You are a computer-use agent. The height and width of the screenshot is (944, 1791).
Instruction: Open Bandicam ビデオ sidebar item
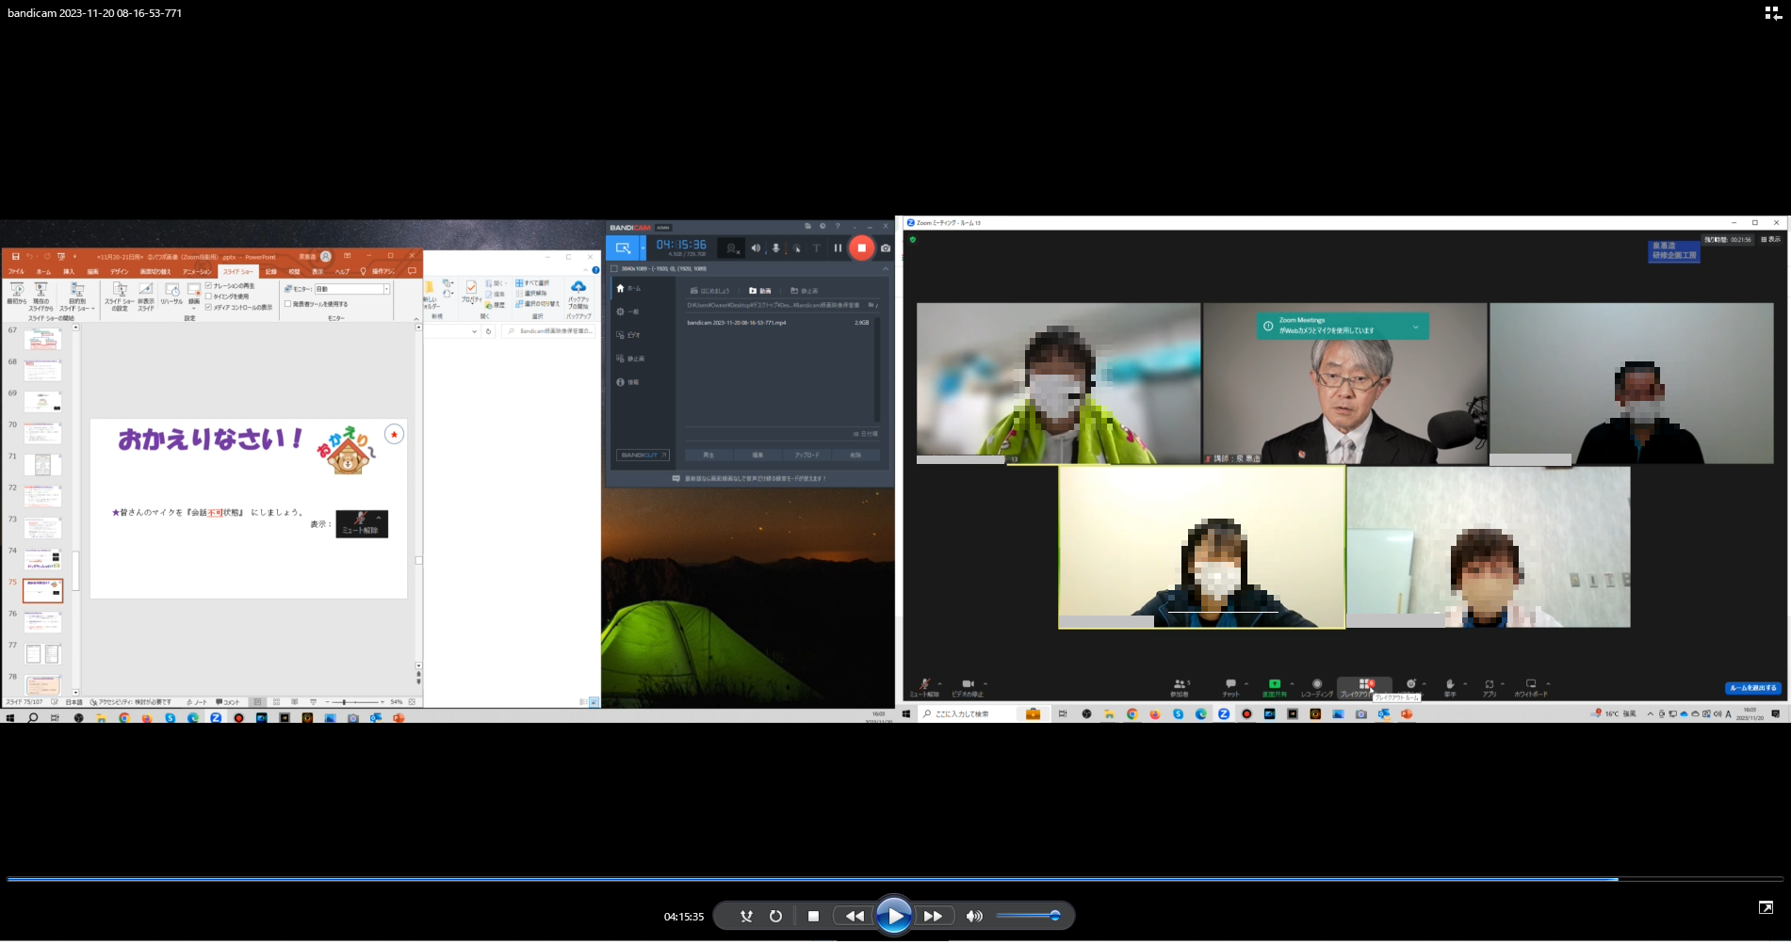tap(628, 335)
